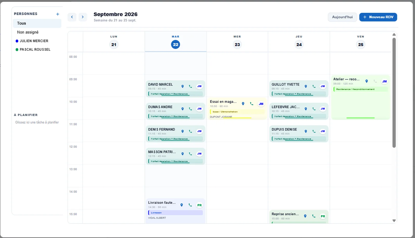Image resolution: width=415 pixels, height=238 pixels.
Task: Call phone icon on Reprise ancien appointment
Action: (314, 216)
